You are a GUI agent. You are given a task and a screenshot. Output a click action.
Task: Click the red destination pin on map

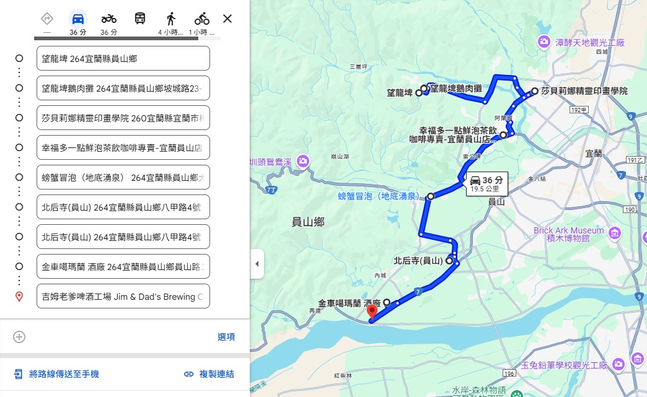point(372,312)
